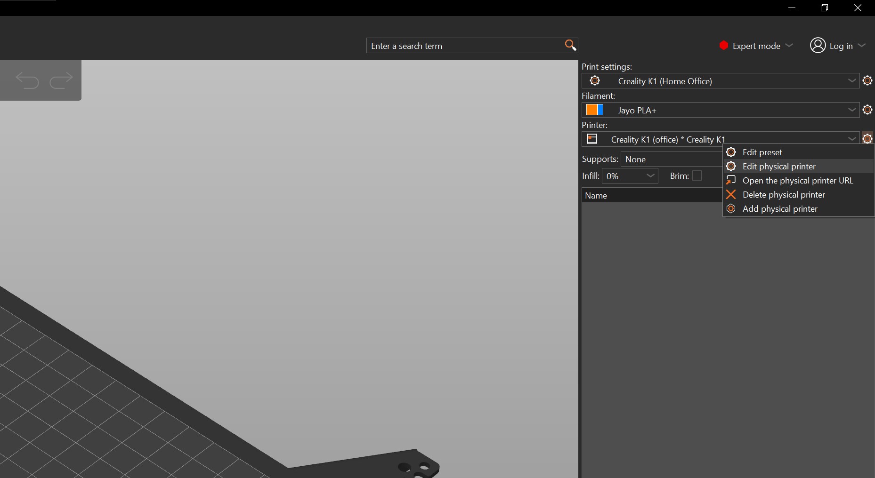Choose Edit preset from the menu
Viewport: 875px width, 478px height.
pyautogui.click(x=762, y=152)
